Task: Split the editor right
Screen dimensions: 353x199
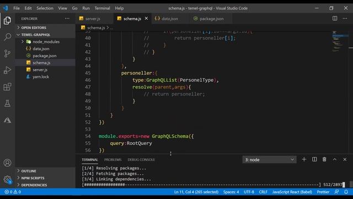Action: [335, 18]
